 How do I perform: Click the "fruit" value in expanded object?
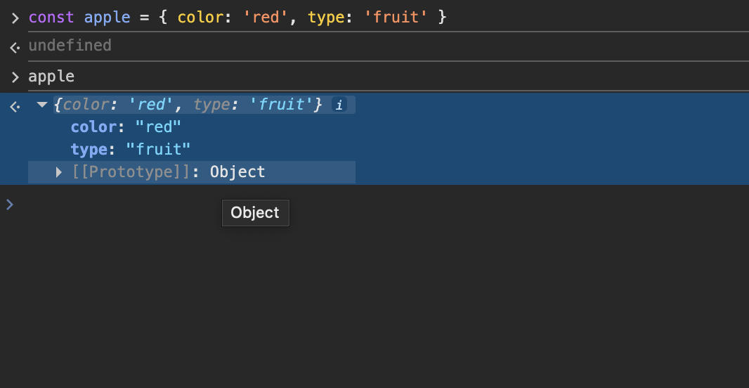pos(158,150)
